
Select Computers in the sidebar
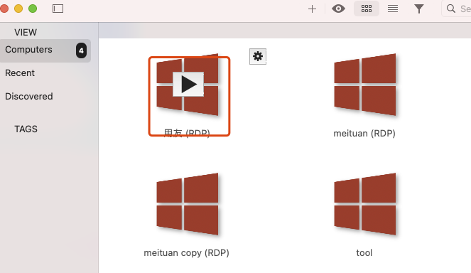point(45,50)
